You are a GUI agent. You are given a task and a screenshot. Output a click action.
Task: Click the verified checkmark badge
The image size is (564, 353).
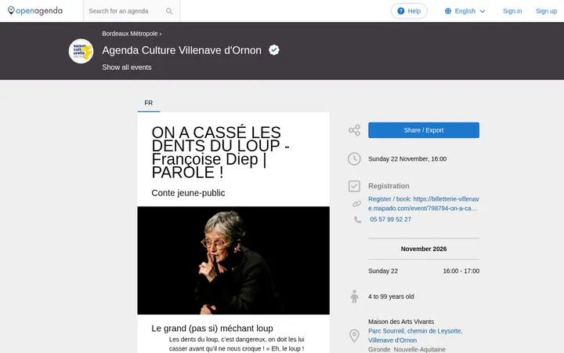pyautogui.click(x=274, y=50)
